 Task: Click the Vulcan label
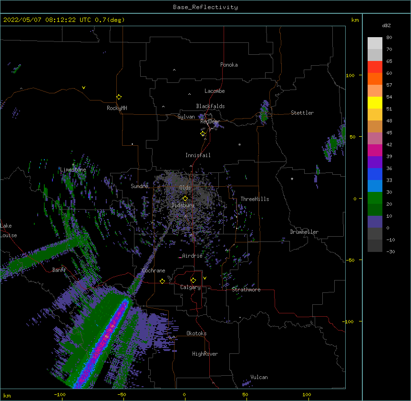tap(259, 377)
